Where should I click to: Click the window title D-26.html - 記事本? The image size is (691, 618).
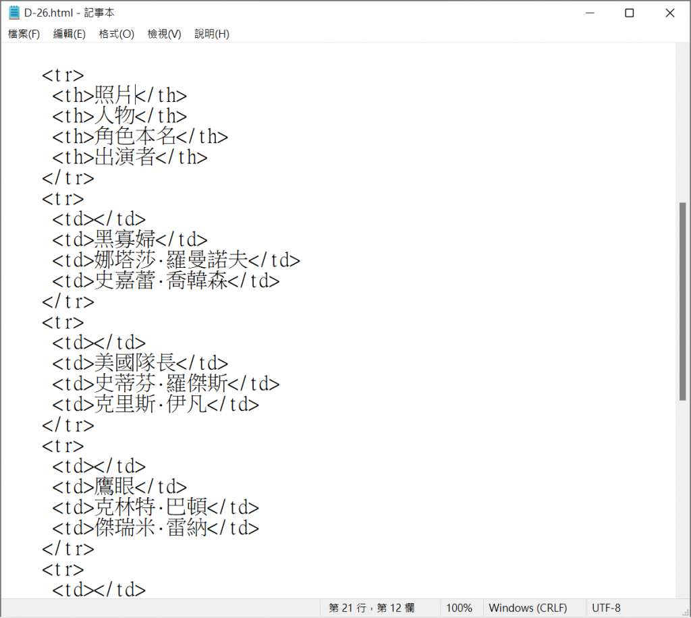(70, 13)
